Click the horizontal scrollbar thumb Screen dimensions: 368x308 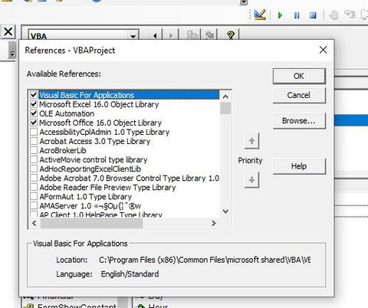click(91, 223)
